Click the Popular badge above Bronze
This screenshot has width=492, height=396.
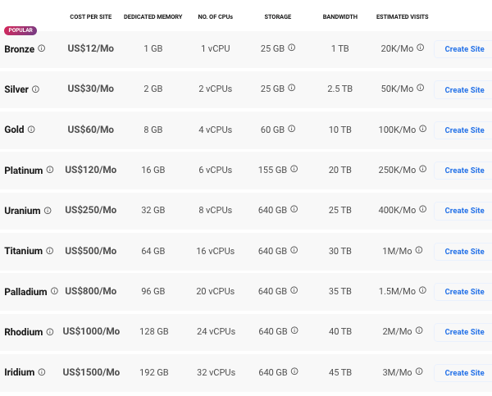20,30
